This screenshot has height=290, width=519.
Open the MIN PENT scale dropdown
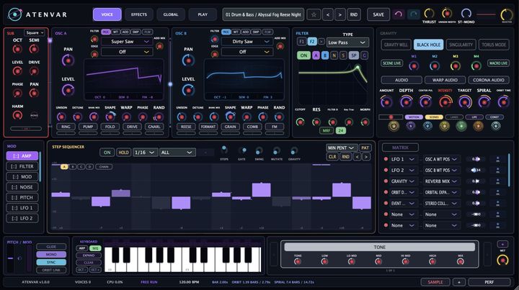[341, 148]
